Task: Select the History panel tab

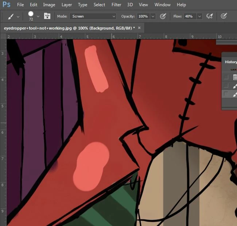Action: click(231, 62)
